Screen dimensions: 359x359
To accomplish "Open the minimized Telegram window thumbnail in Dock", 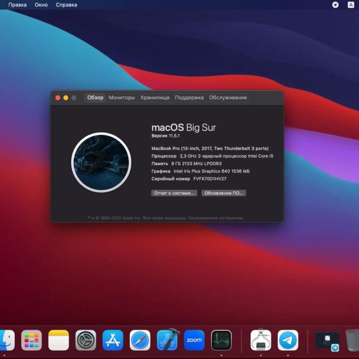I will pos(328,341).
